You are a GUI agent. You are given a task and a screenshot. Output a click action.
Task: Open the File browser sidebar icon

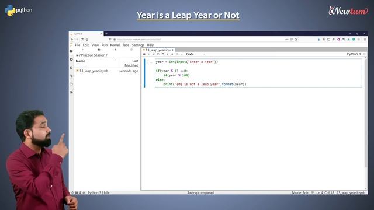[x=71, y=51]
